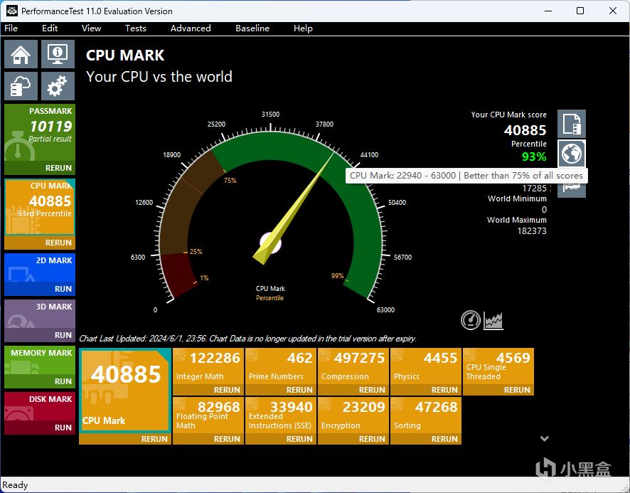The width and height of the screenshot is (630, 493).
Task: Click the globe world comparison icon
Action: 572,154
